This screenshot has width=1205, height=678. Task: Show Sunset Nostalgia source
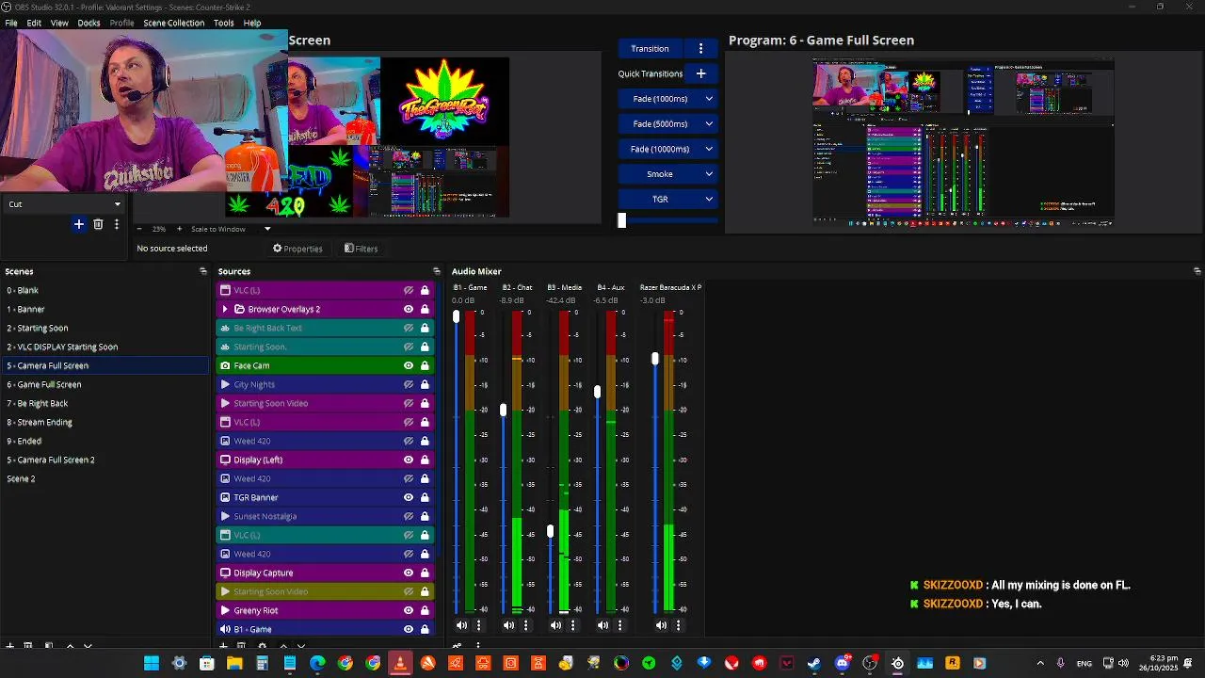coord(409,516)
